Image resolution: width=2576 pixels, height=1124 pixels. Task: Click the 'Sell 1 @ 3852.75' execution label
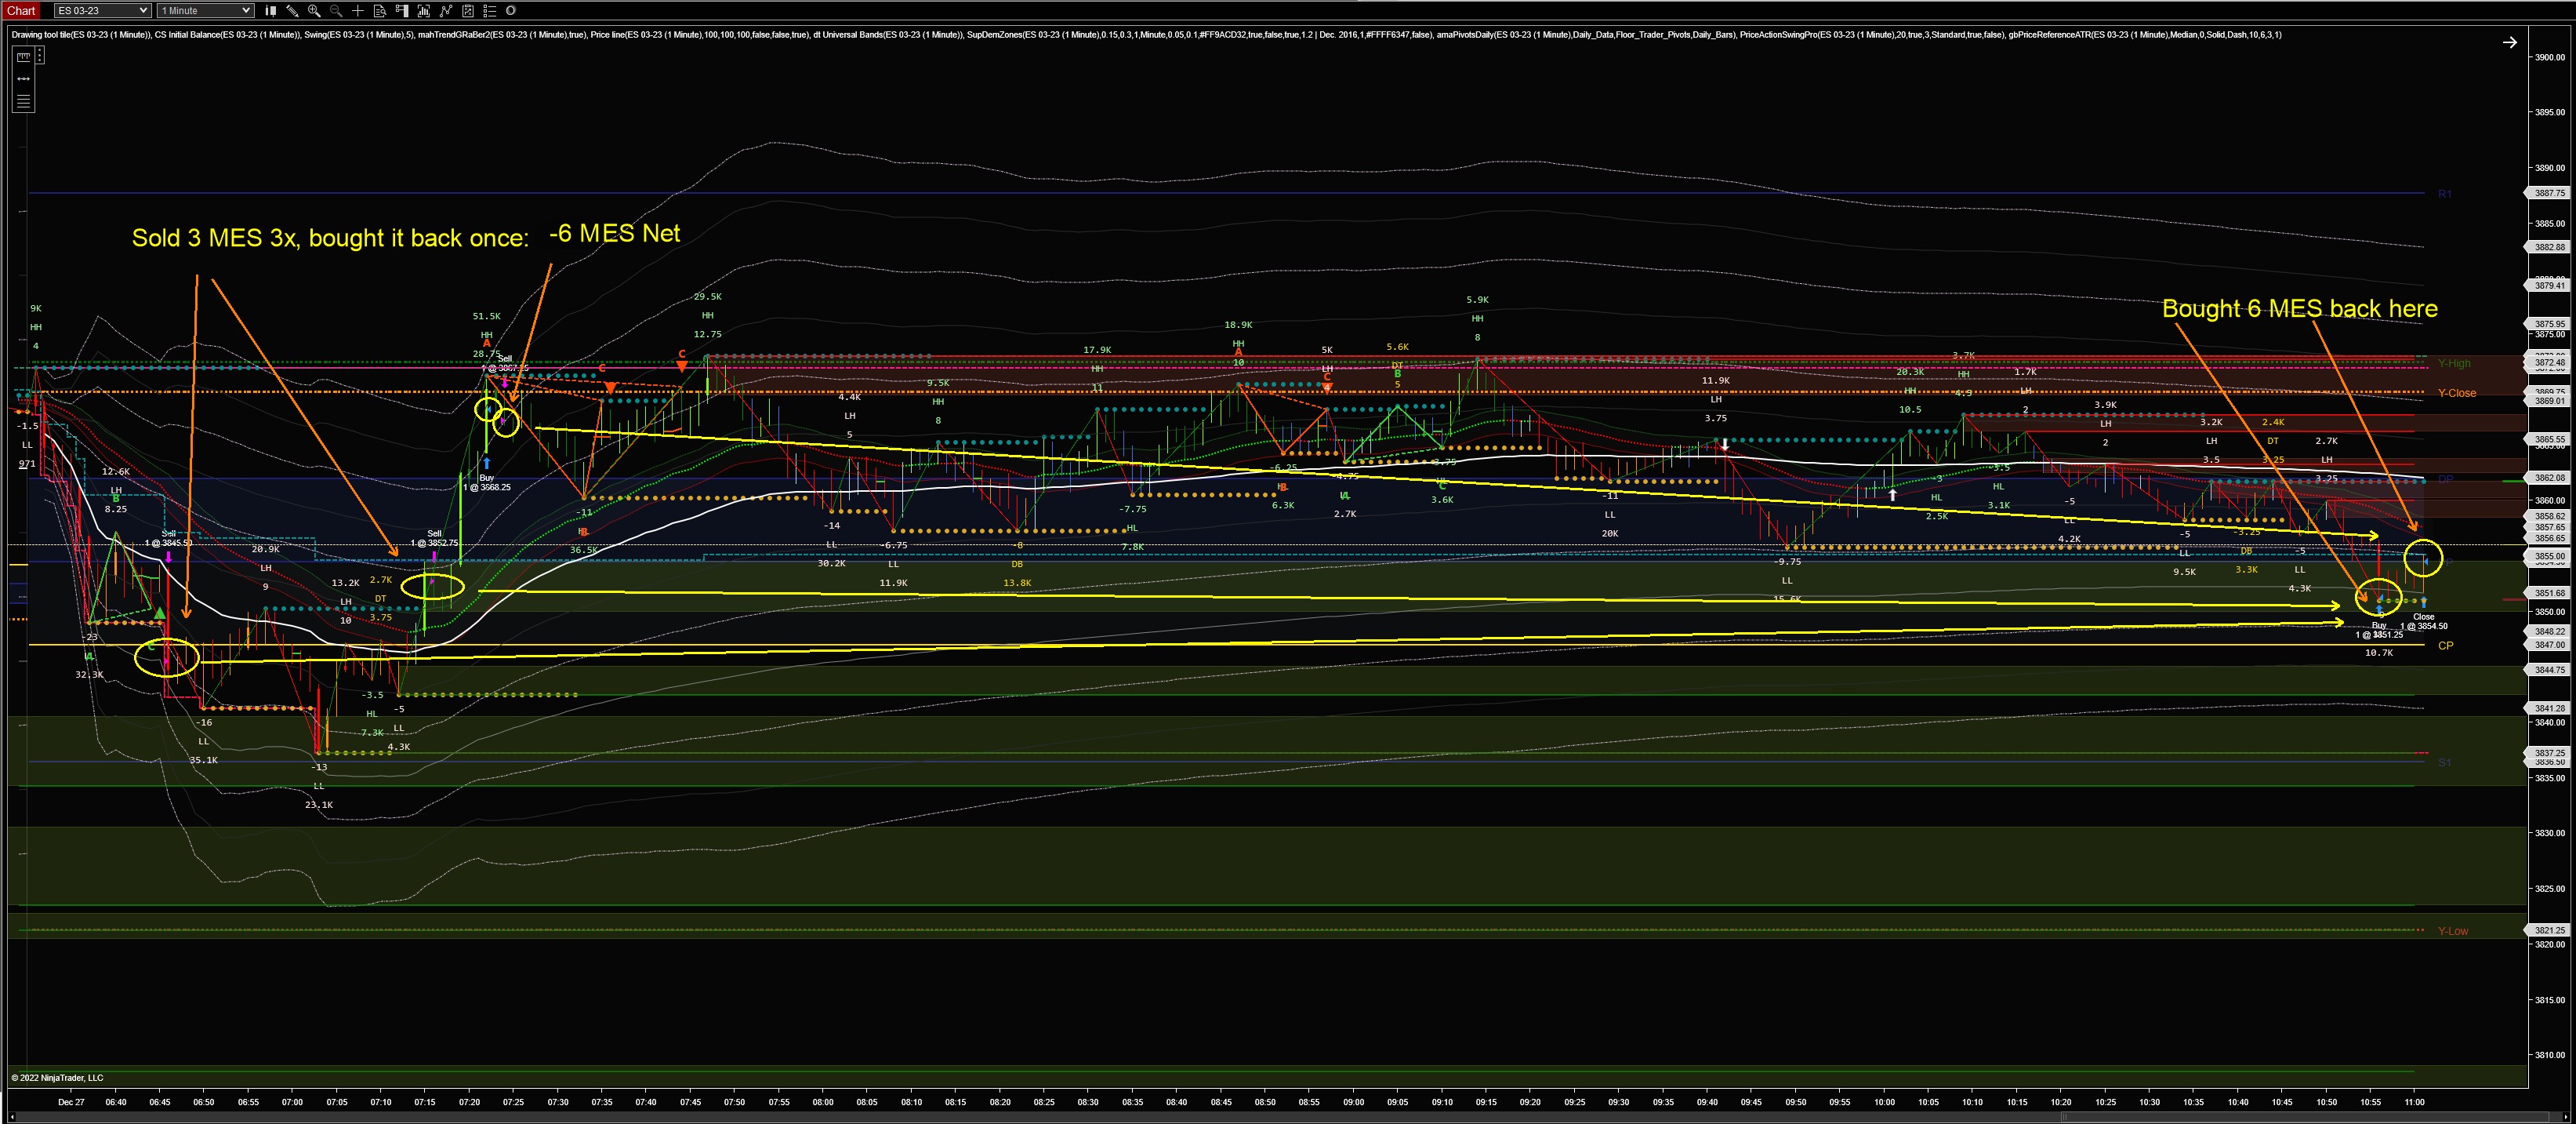(434, 539)
